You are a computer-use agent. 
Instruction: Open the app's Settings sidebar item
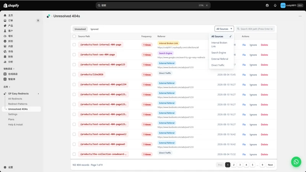(13, 114)
